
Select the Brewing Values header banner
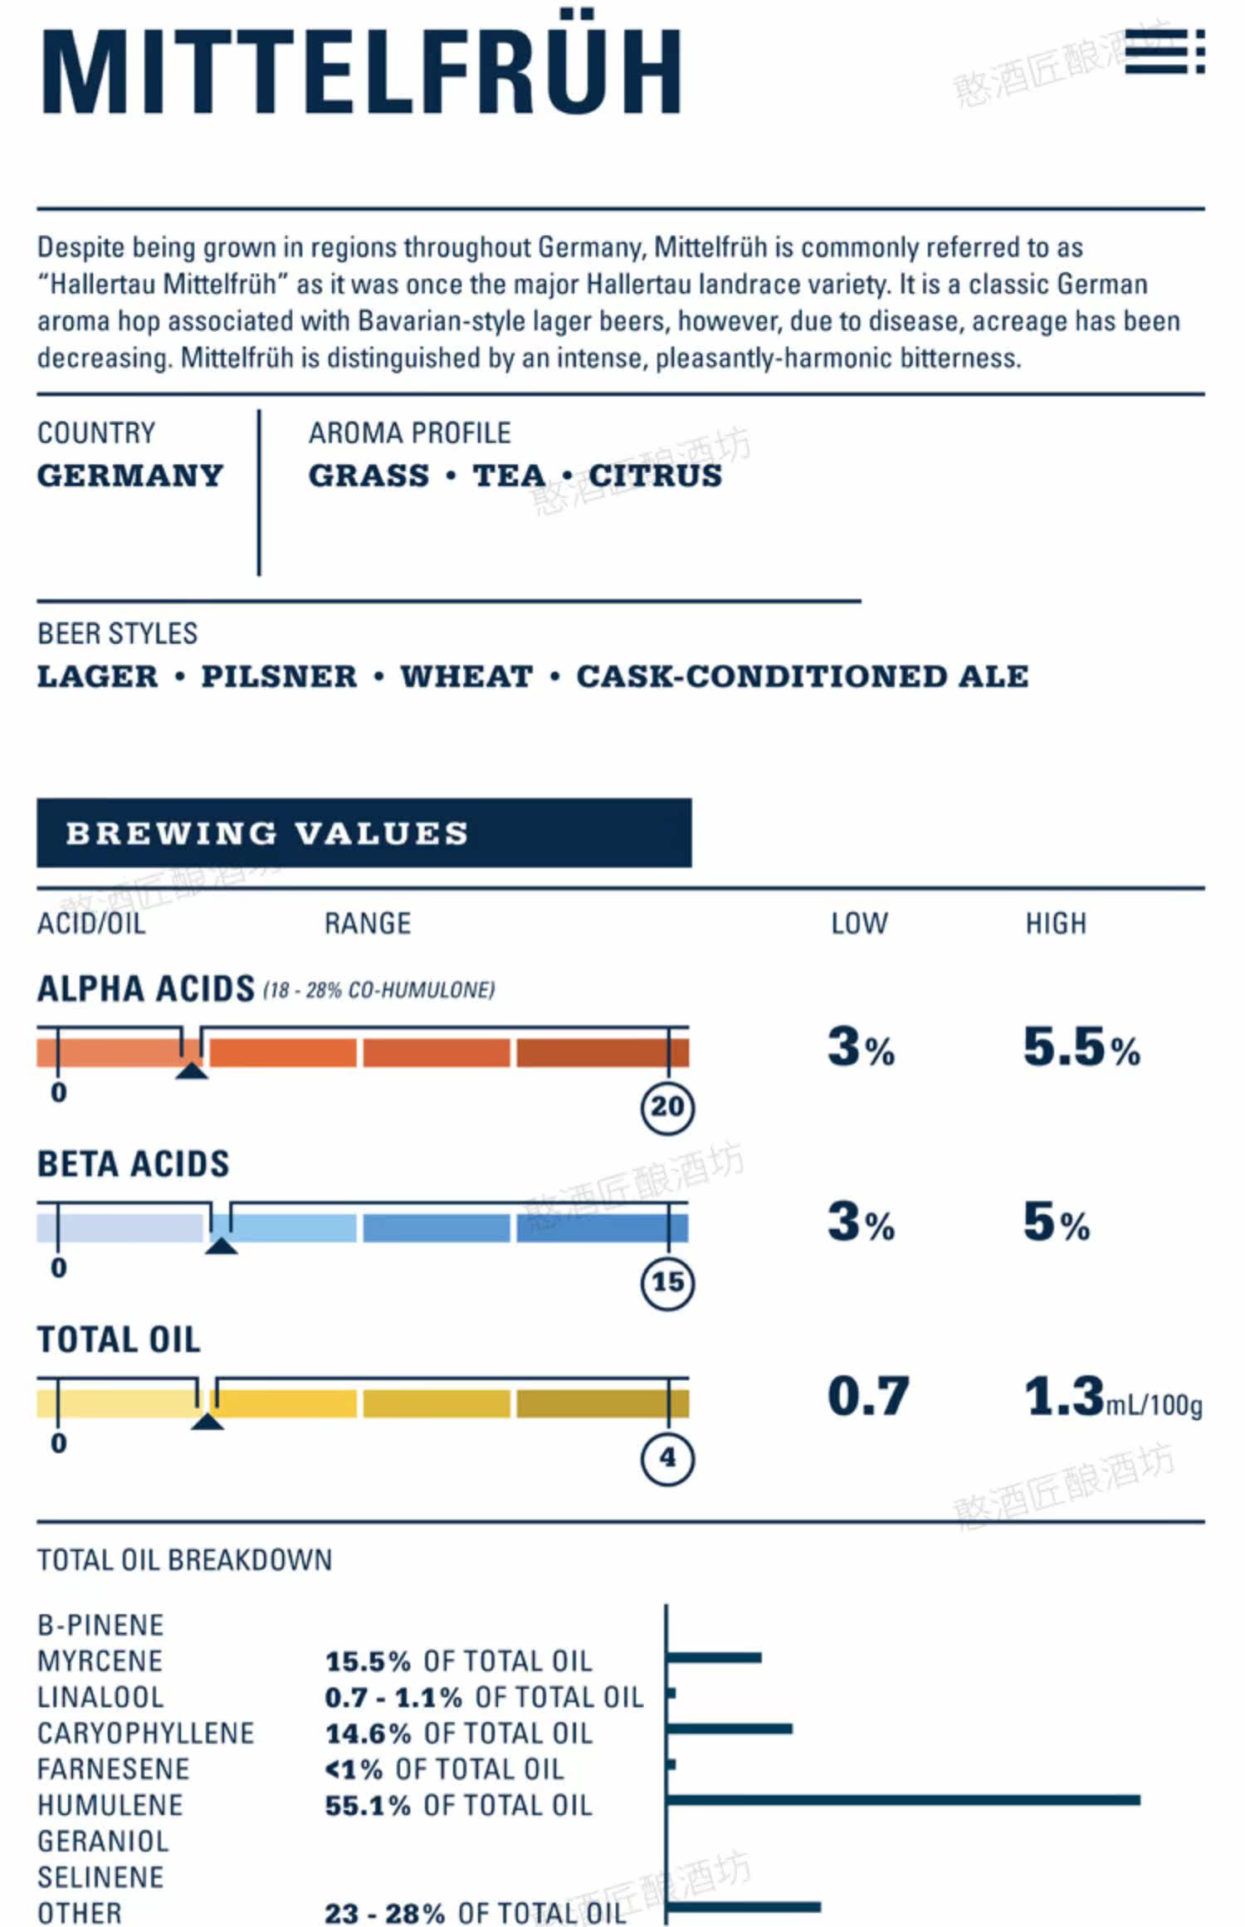(x=364, y=832)
